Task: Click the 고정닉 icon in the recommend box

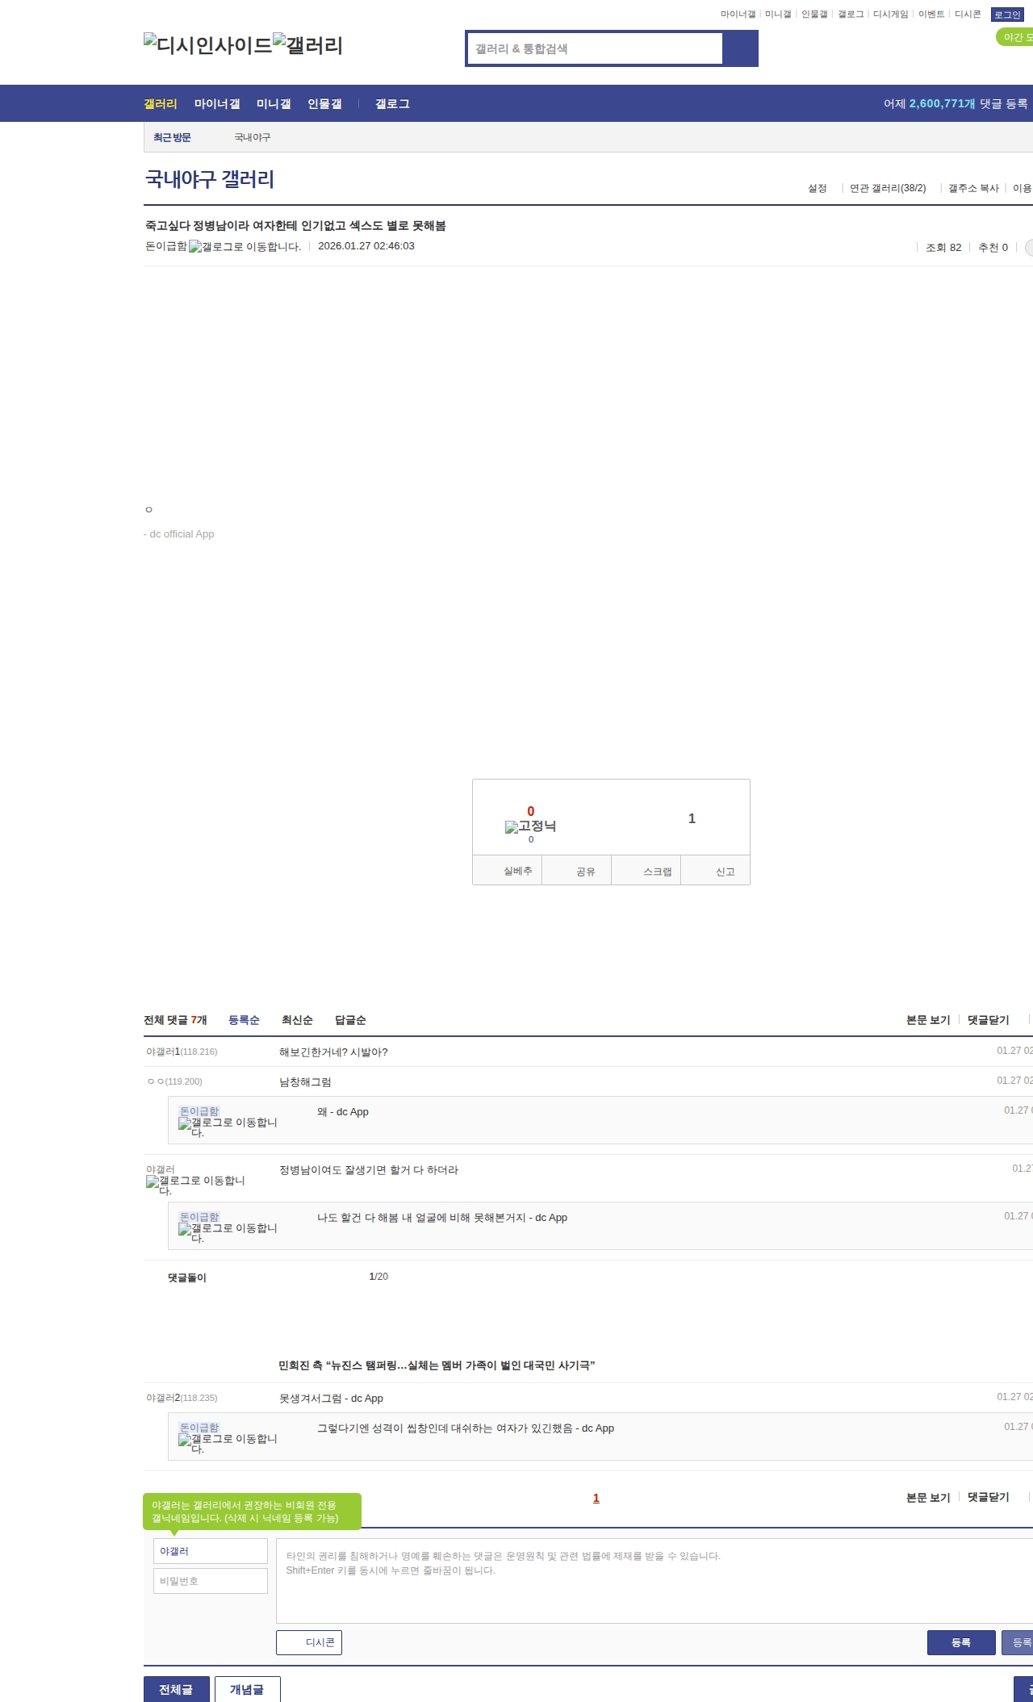Action: pyautogui.click(x=530, y=826)
